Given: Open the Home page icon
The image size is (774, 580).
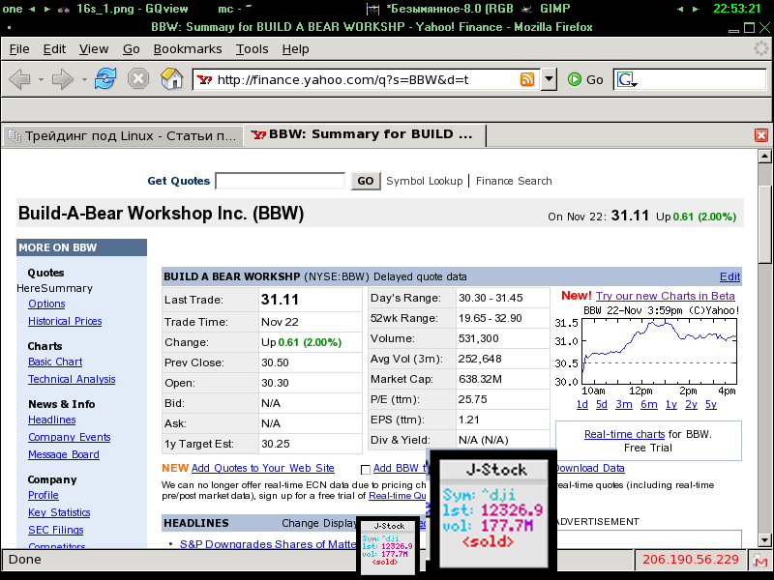Looking at the screenshot, I should 171,78.
